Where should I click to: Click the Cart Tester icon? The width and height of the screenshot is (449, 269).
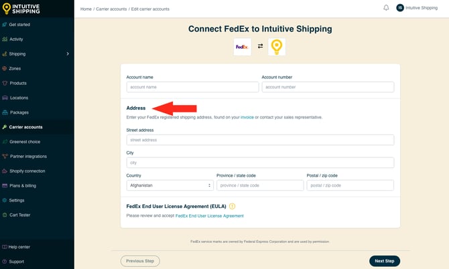[5, 215]
